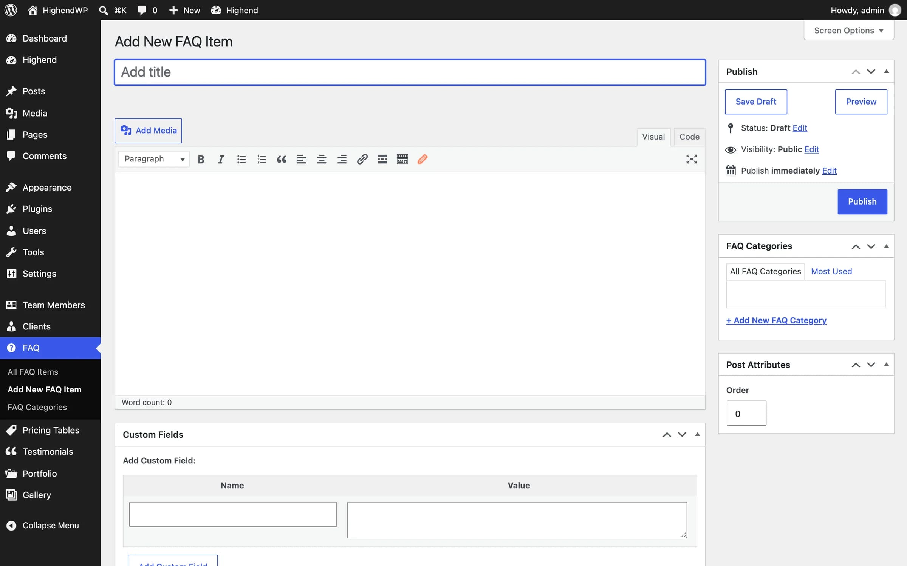Image resolution: width=907 pixels, height=566 pixels.
Task: Collapse the Publish panel
Action: pyautogui.click(x=886, y=71)
